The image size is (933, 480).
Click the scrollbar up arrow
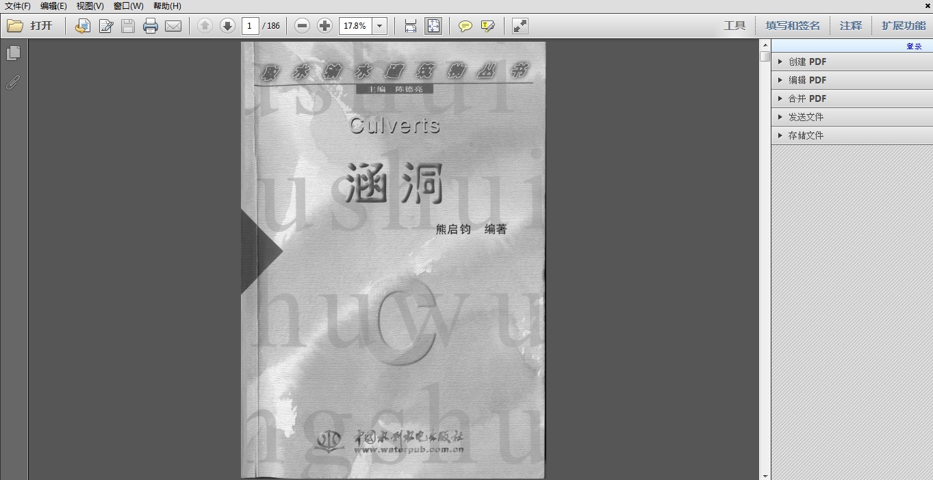(x=765, y=44)
